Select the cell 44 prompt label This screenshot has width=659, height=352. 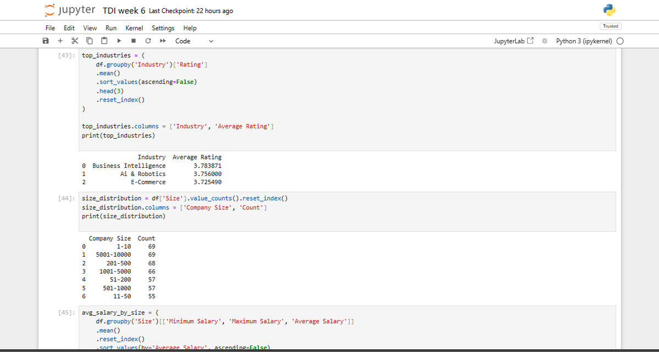coord(66,198)
